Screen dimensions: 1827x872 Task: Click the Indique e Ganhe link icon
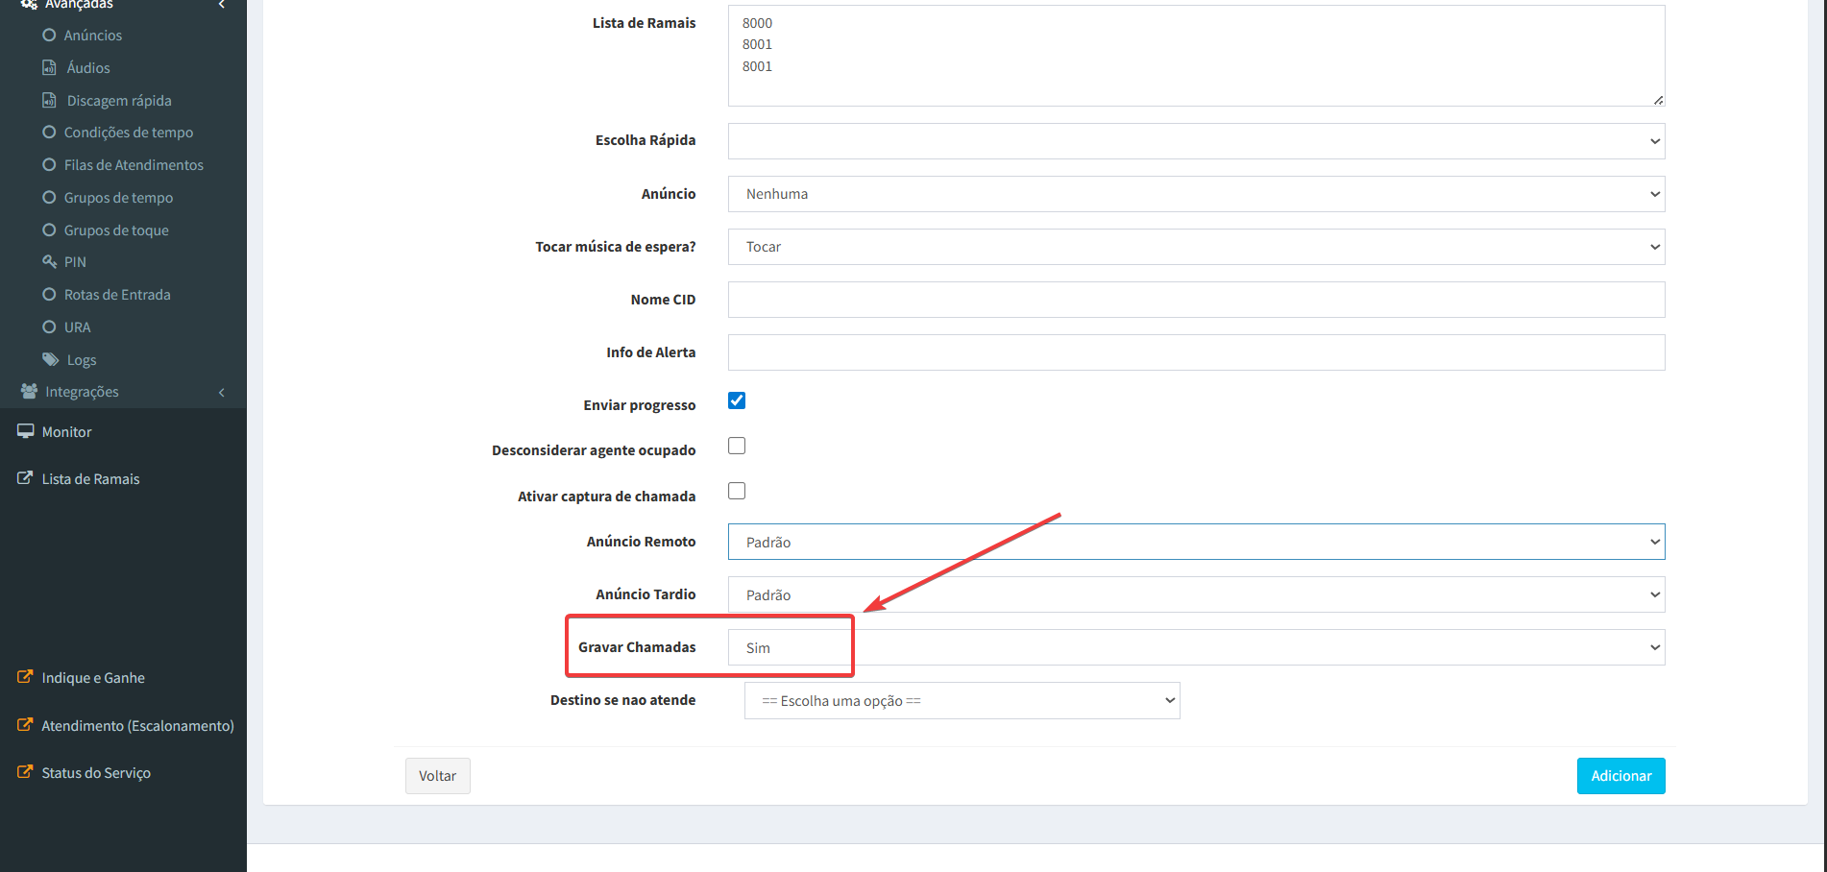tap(26, 677)
